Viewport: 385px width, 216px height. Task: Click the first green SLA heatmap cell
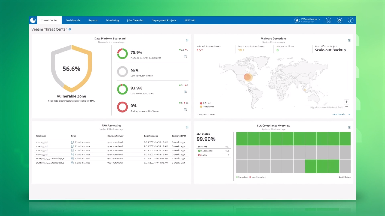242,139
